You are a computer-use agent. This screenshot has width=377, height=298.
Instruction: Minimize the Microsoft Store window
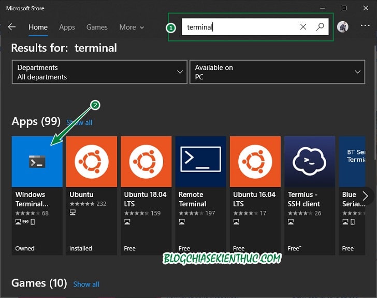point(323,8)
